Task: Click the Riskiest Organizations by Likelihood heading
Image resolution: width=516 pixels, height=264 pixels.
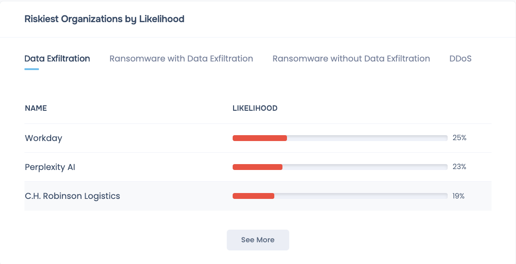Action: pyautogui.click(x=104, y=19)
